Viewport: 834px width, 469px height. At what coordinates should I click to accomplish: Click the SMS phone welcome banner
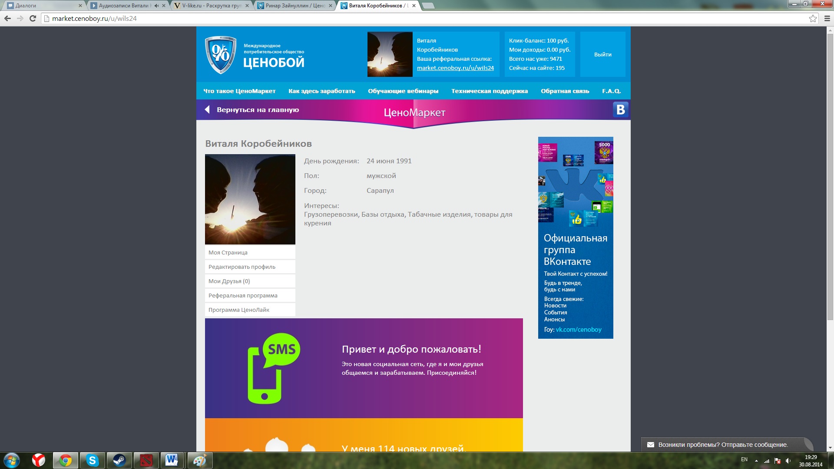tap(364, 368)
